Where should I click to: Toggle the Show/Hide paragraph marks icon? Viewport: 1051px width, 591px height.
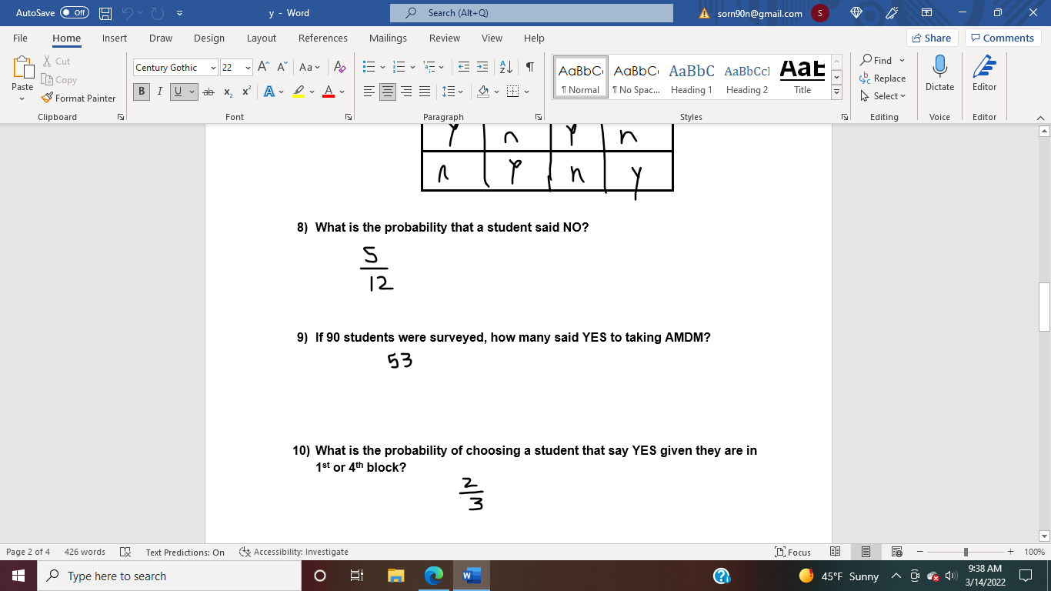tap(529, 67)
